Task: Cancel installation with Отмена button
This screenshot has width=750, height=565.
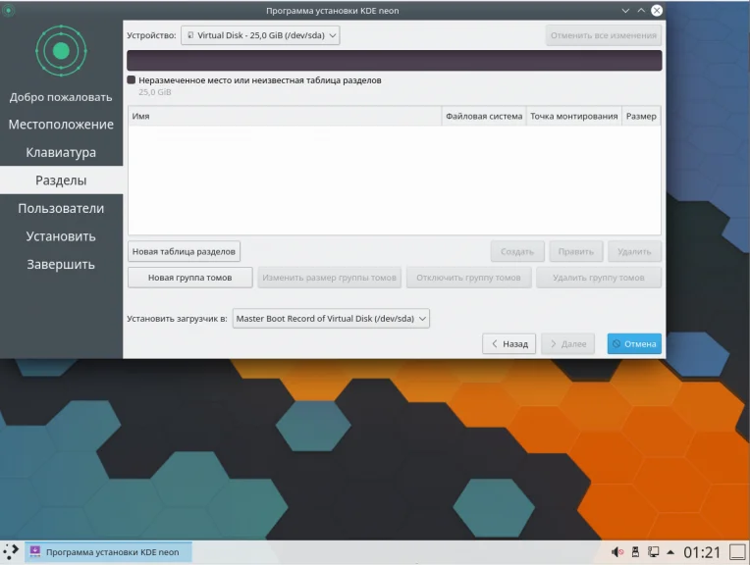Action: click(x=634, y=343)
